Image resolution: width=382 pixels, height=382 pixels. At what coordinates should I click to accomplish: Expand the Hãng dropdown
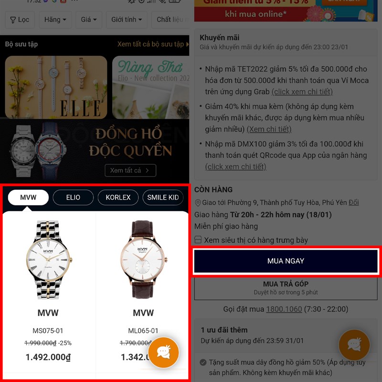coord(55,20)
